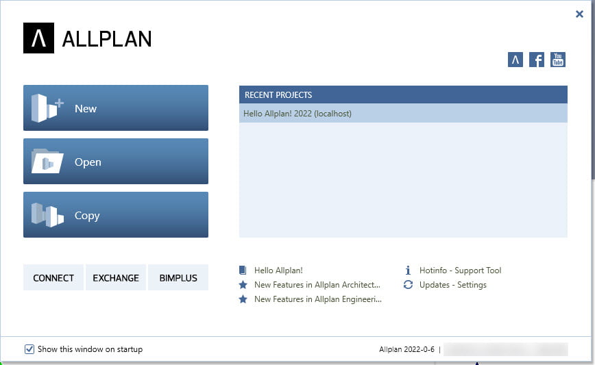Click the ALLPLAN logo

pyautogui.click(x=87, y=38)
